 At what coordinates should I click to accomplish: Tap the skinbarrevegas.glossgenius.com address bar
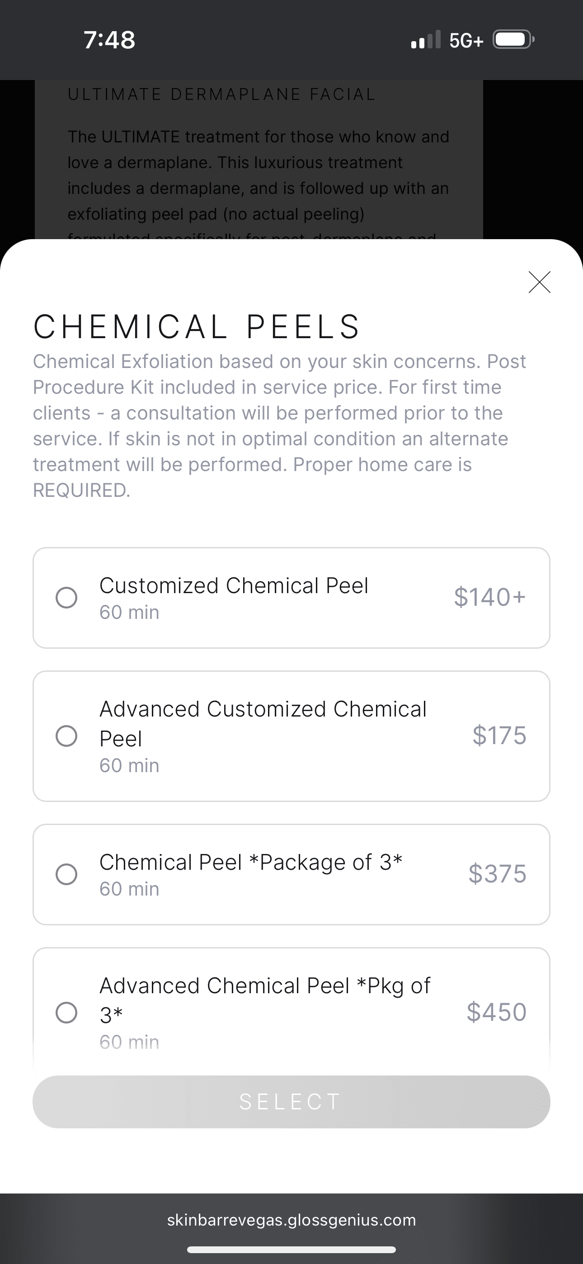[x=291, y=1220]
